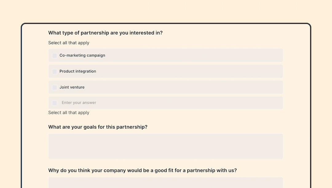
Task: Select the Product integration row
Action: (x=165, y=71)
